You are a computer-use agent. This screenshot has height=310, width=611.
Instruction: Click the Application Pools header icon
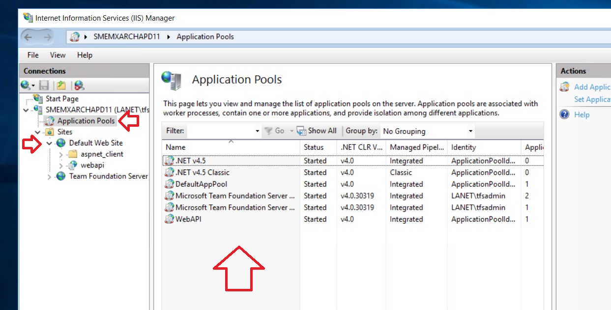[172, 80]
